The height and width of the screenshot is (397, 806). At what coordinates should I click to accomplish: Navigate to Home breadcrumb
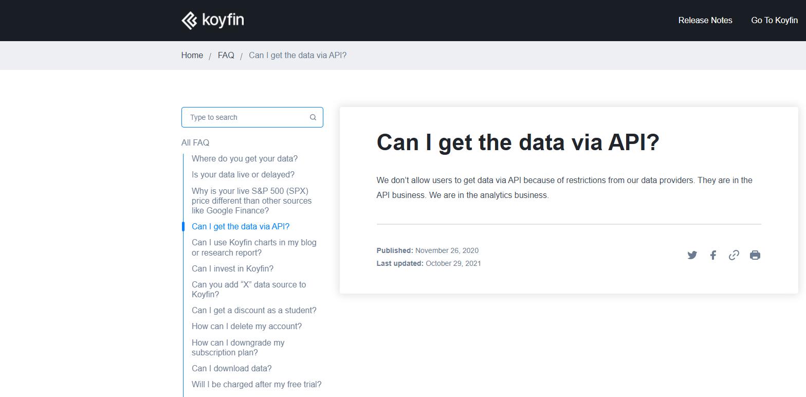[x=192, y=55]
